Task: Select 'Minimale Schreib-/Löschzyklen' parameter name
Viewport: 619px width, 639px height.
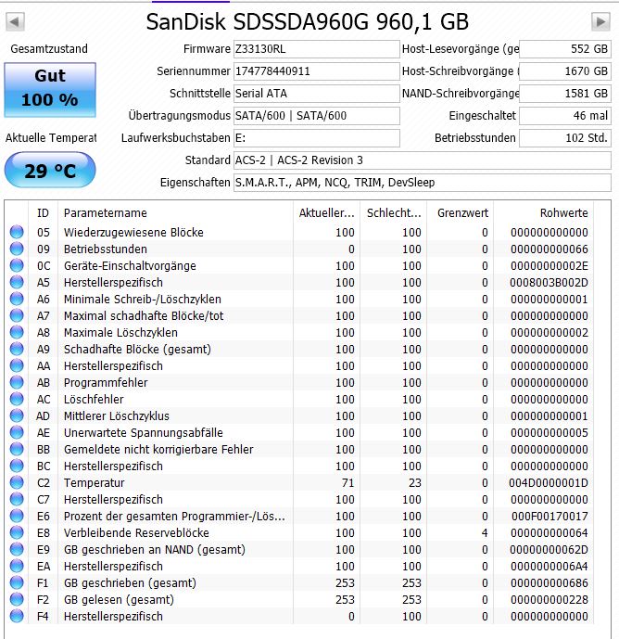Action: point(143,300)
